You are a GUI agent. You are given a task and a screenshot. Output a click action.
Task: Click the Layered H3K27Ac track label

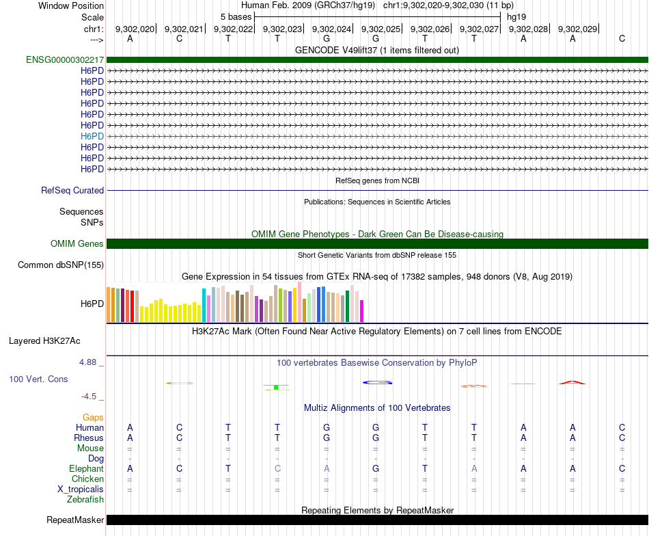(x=44, y=341)
